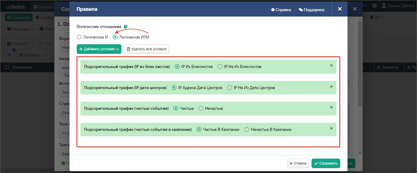Image resolution: width=417 pixels, height=173 pixels.
Task: Choose IP Не Из Блеклистов option
Action: (220, 66)
